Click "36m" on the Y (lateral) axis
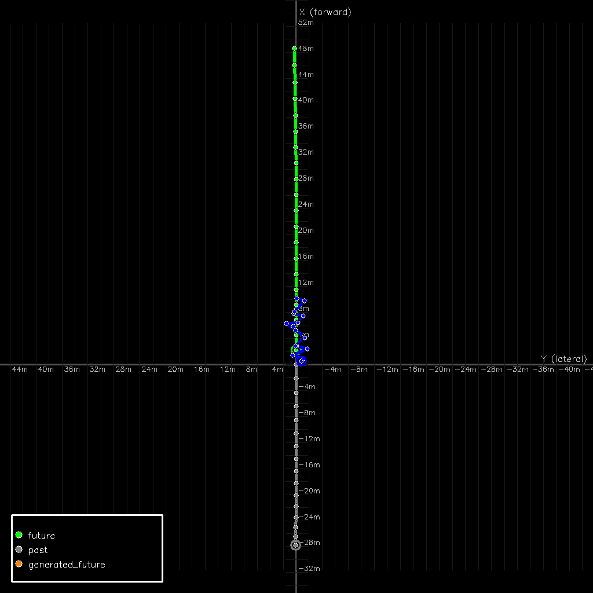The width and height of the screenshot is (593, 593). pyautogui.click(x=72, y=369)
